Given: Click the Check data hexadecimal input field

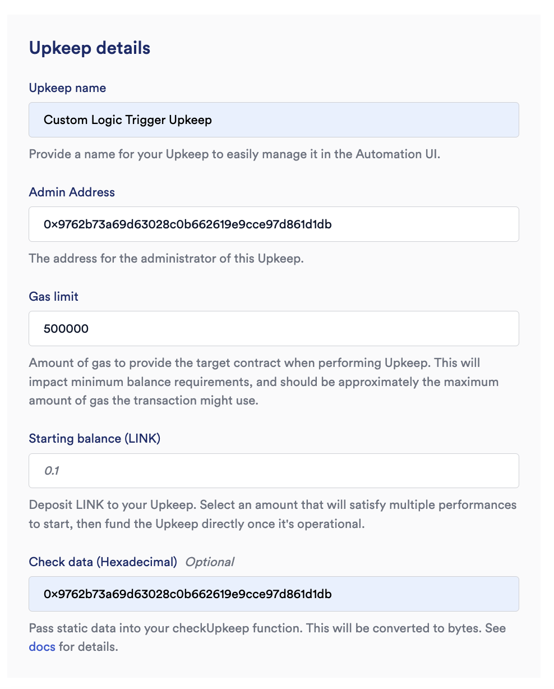Looking at the screenshot, I should tap(274, 594).
